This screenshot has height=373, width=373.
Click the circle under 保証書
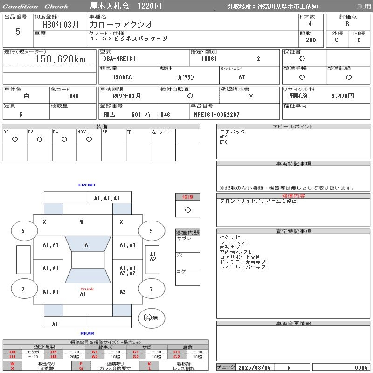302,59
